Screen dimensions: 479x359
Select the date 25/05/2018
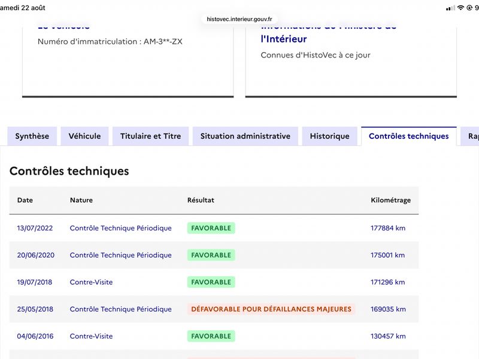pyautogui.click(x=35, y=309)
